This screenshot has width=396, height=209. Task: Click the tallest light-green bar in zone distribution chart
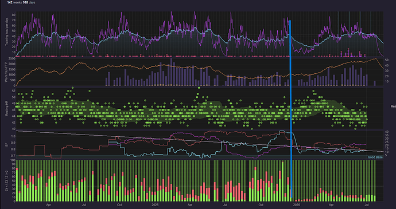tap(282, 182)
